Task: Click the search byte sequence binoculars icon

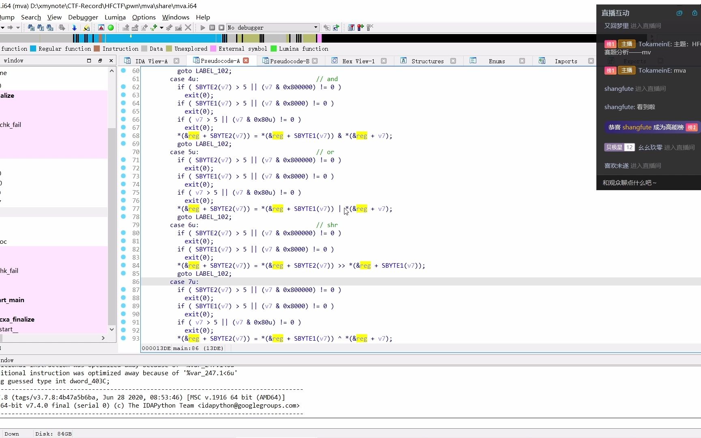Action: tap(50, 28)
